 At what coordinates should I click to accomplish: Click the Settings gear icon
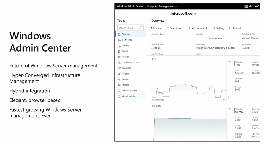214,28
